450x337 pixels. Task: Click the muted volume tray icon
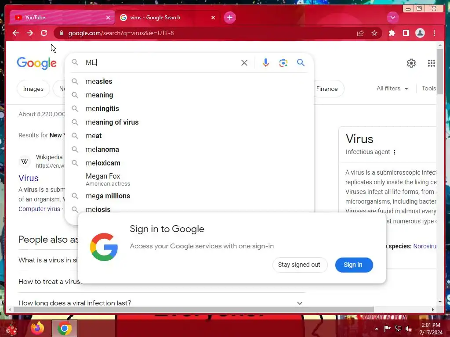tap(409, 329)
